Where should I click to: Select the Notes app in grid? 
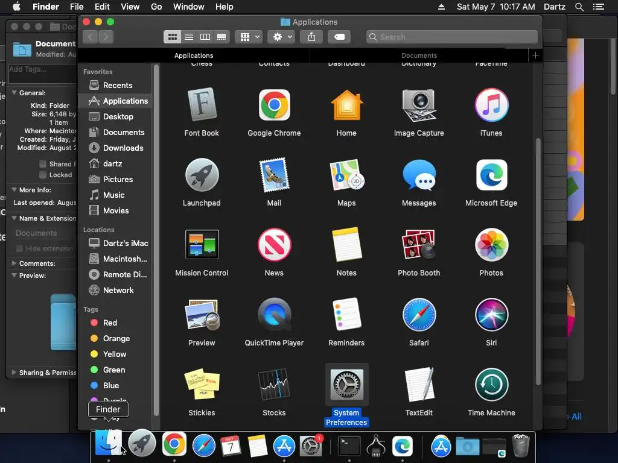346,245
